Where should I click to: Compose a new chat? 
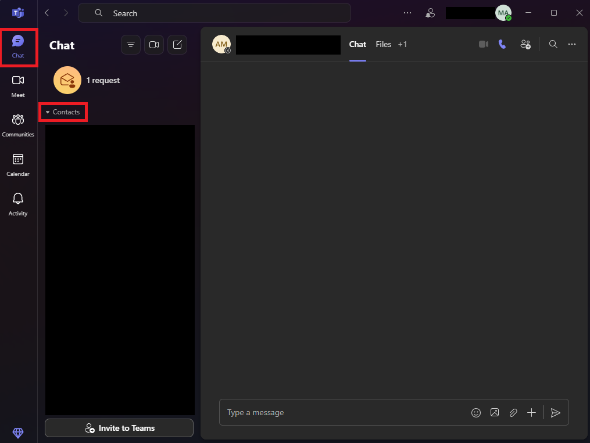(x=177, y=45)
